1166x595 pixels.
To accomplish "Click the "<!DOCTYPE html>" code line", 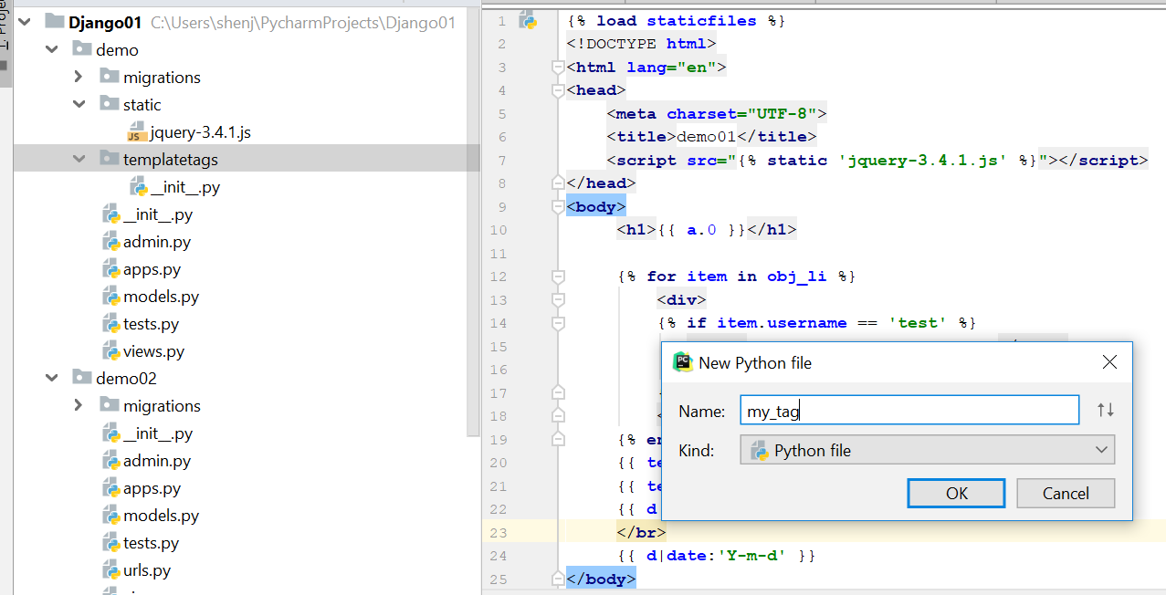I will [x=641, y=44].
